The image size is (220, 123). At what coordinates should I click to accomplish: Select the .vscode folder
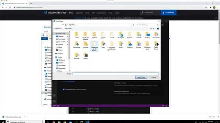(x=112, y=35)
